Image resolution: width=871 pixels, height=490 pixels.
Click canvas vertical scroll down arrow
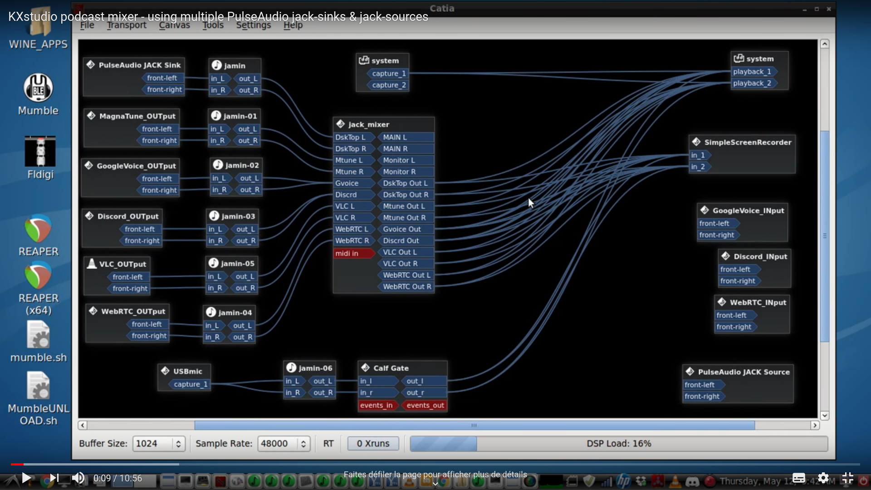[825, 415]
